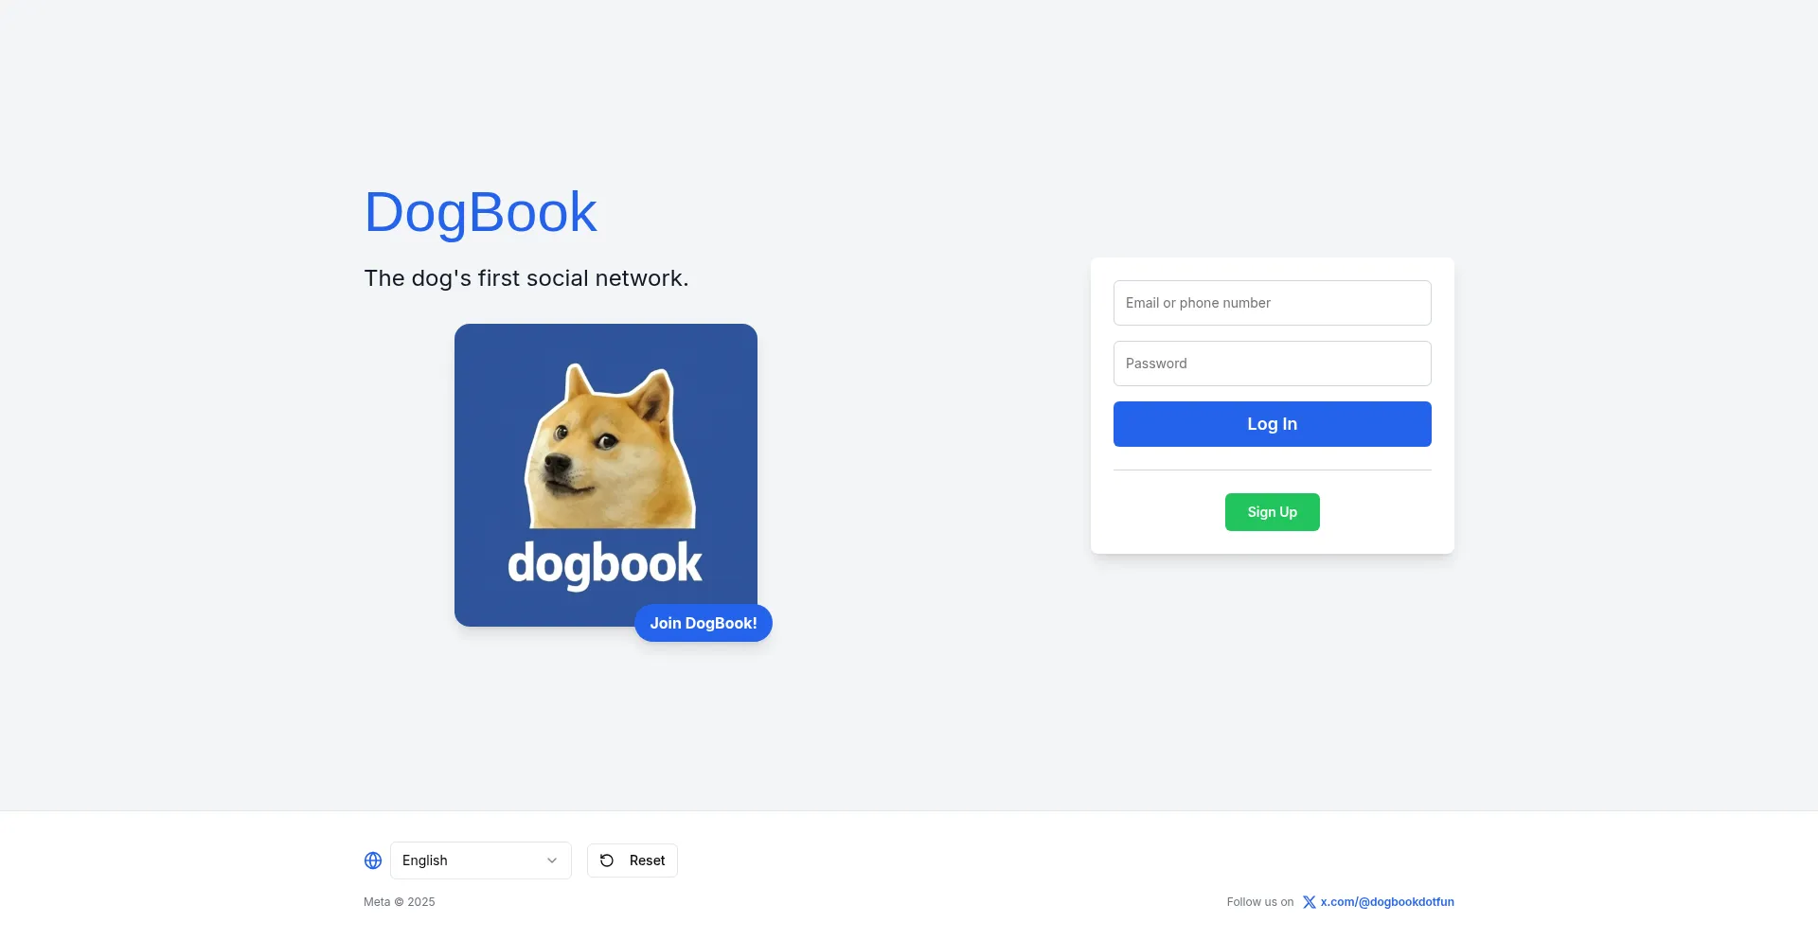Click the X logo icon in footer
Screen dimensions: 1818x940
(x=1309, y=902)
